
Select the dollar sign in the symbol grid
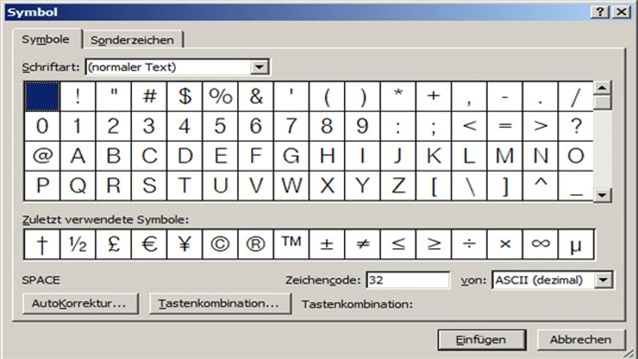(x=184, y=96)
